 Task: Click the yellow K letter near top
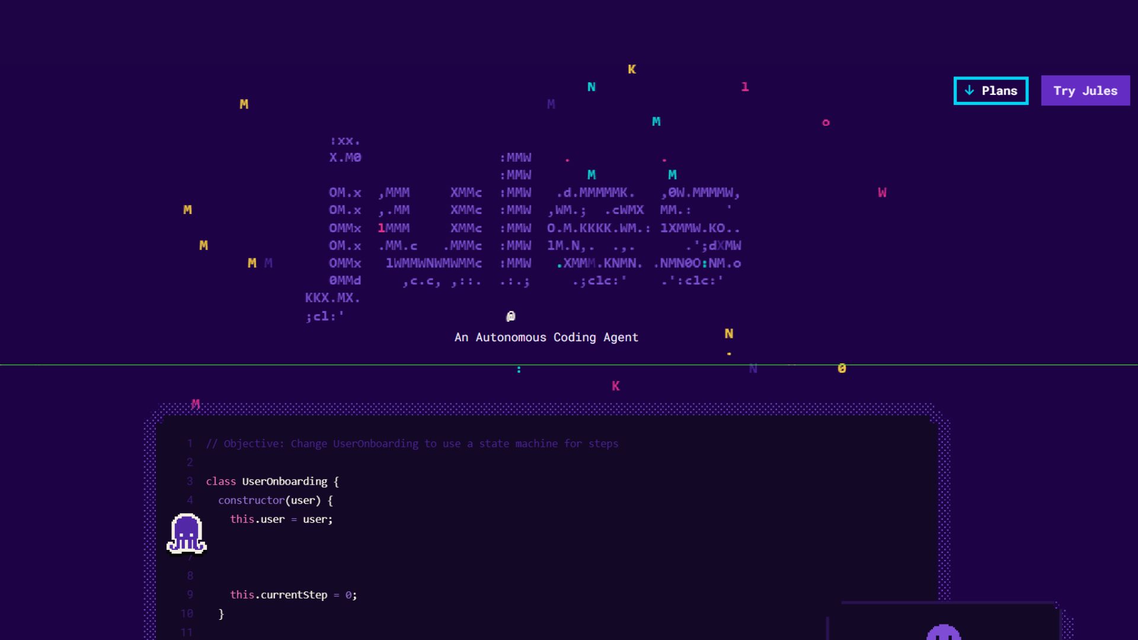[x=632, y=69]
